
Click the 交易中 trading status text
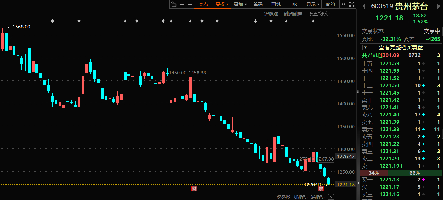click(x=432, y=31)
